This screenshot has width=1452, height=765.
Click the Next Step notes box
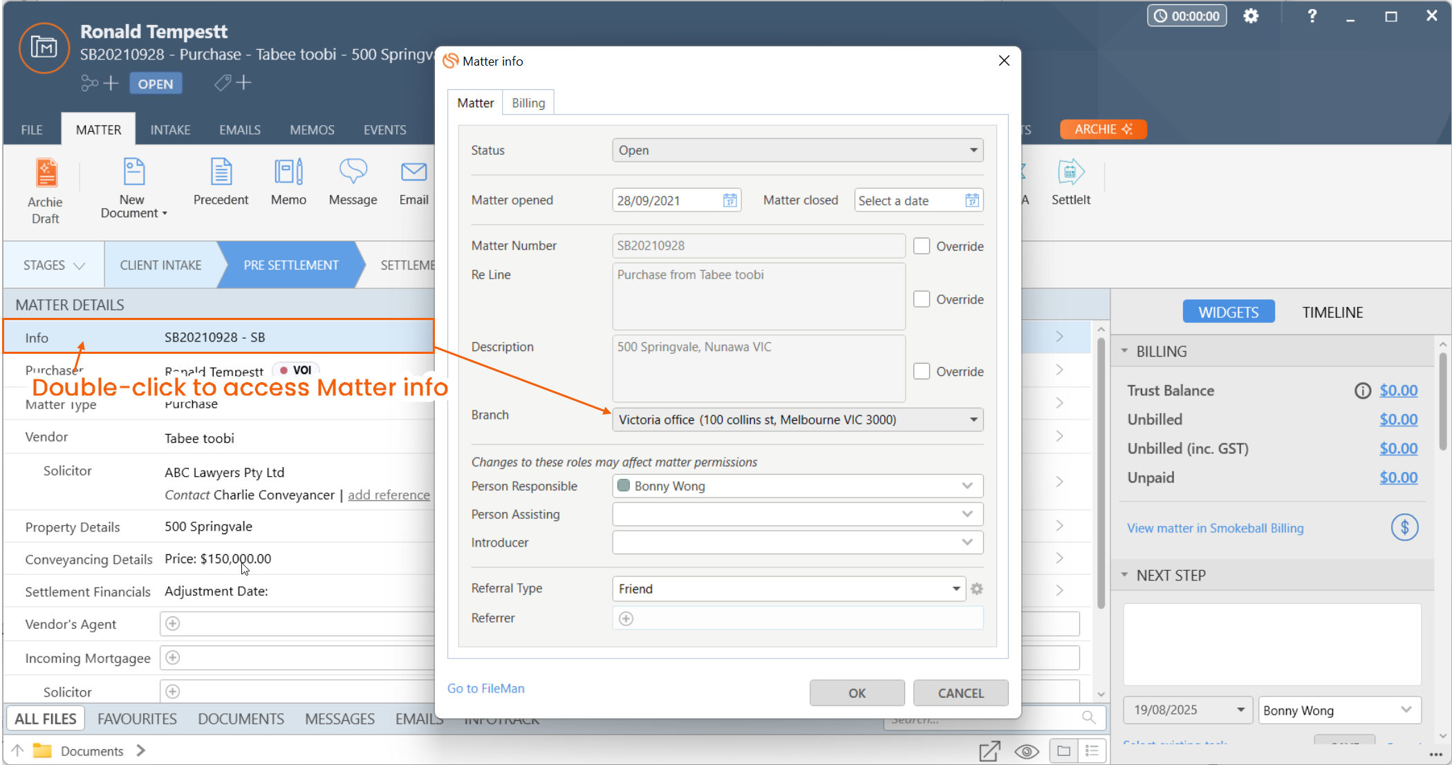pos(1272,644)
